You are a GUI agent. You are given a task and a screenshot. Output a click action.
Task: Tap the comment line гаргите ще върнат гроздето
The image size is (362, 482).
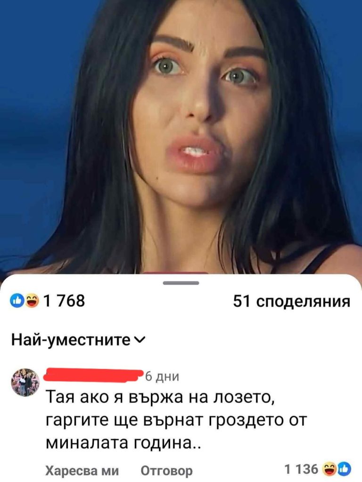tap(177, 420)
